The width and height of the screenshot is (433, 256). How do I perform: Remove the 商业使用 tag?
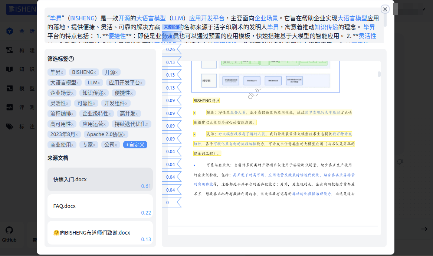coord(72,145)
